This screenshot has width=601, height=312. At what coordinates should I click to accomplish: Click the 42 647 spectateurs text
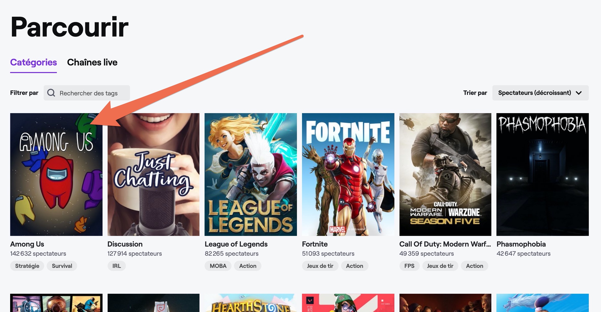[524, 253]
